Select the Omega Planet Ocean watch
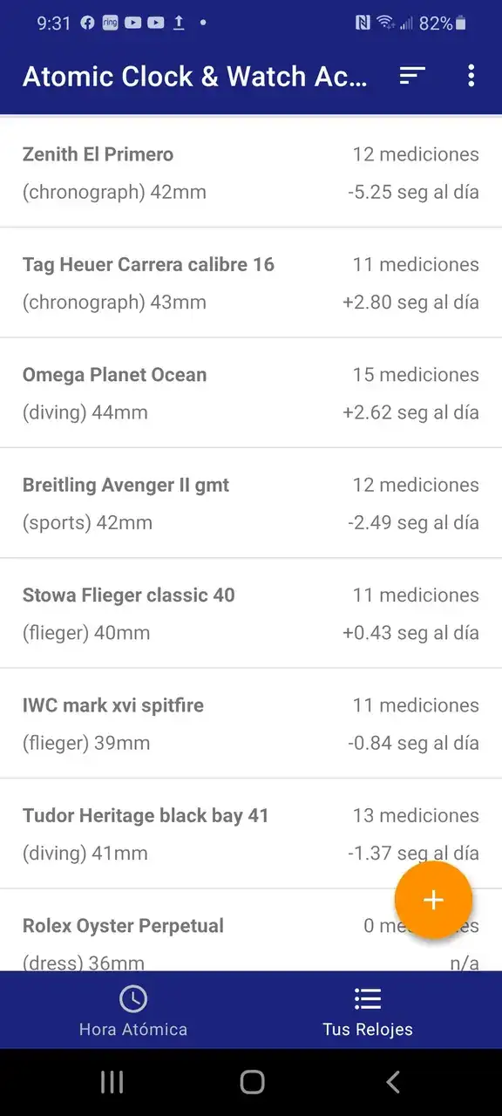502x1116 pixels. point(251,393)
